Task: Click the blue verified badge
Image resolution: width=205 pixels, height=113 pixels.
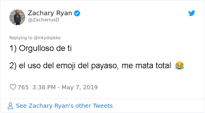Action: [77, 13]
